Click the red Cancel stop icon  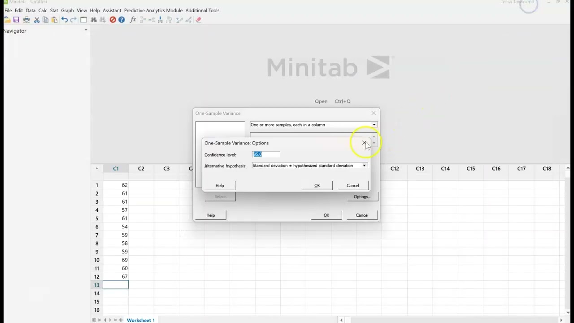pyautogui.click(x=113, y=20)
